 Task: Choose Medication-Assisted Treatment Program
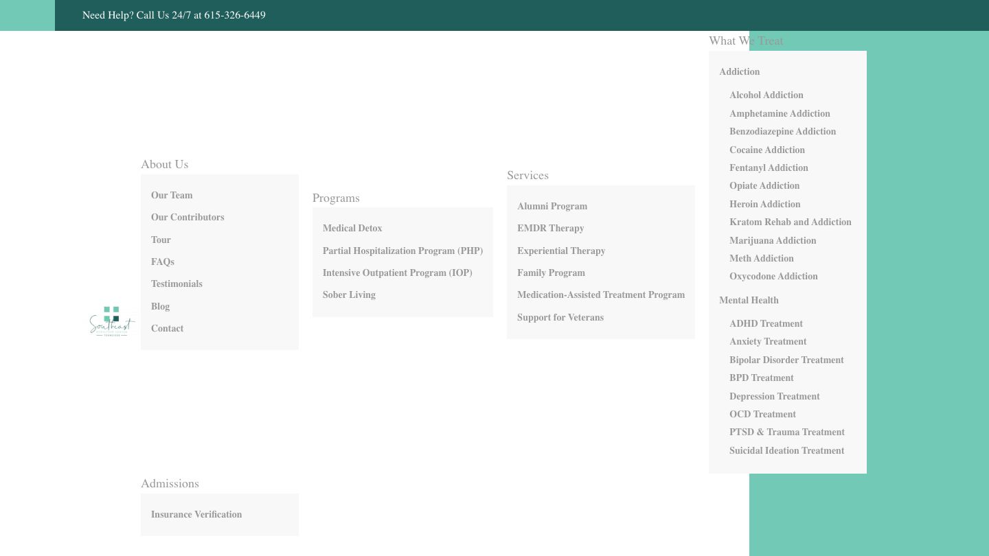coord(600,294)
